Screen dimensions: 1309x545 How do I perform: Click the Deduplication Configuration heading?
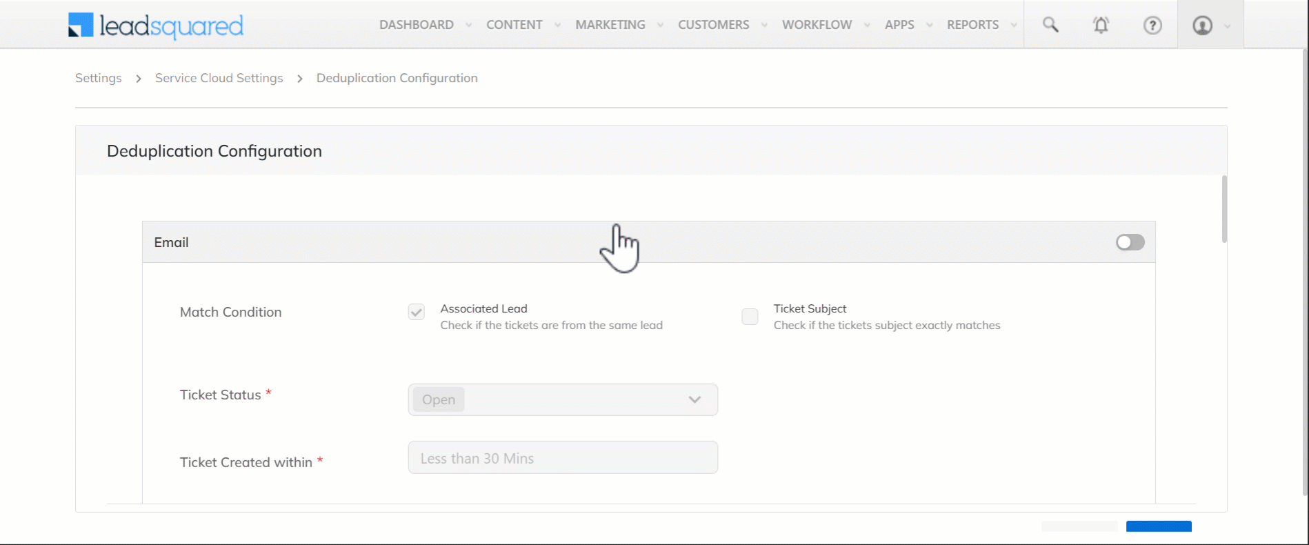coord(214,151)
